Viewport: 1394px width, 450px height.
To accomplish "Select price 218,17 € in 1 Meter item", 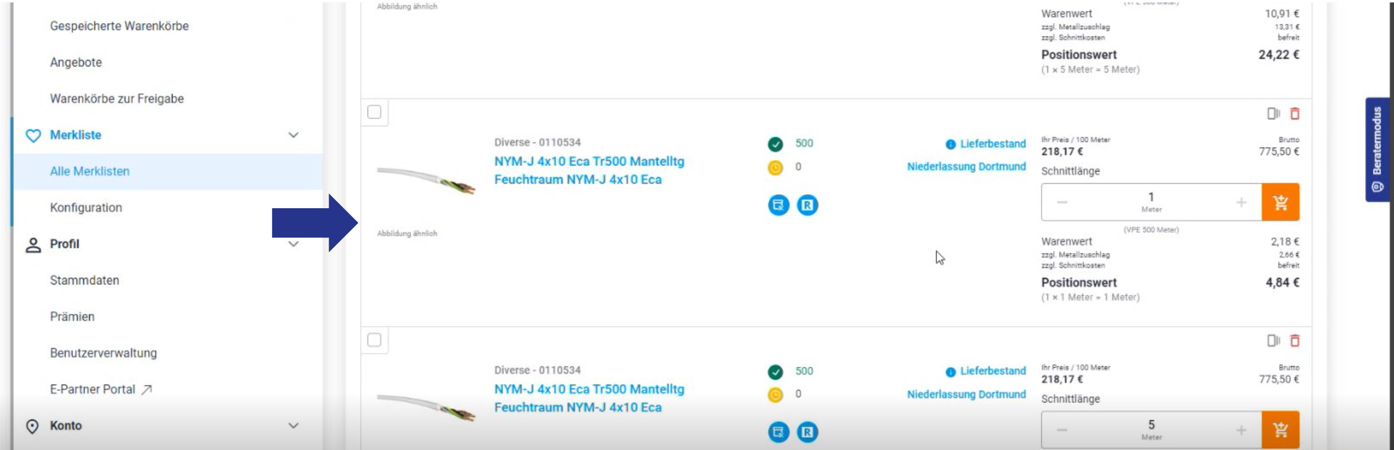I will coord(1062,152).
